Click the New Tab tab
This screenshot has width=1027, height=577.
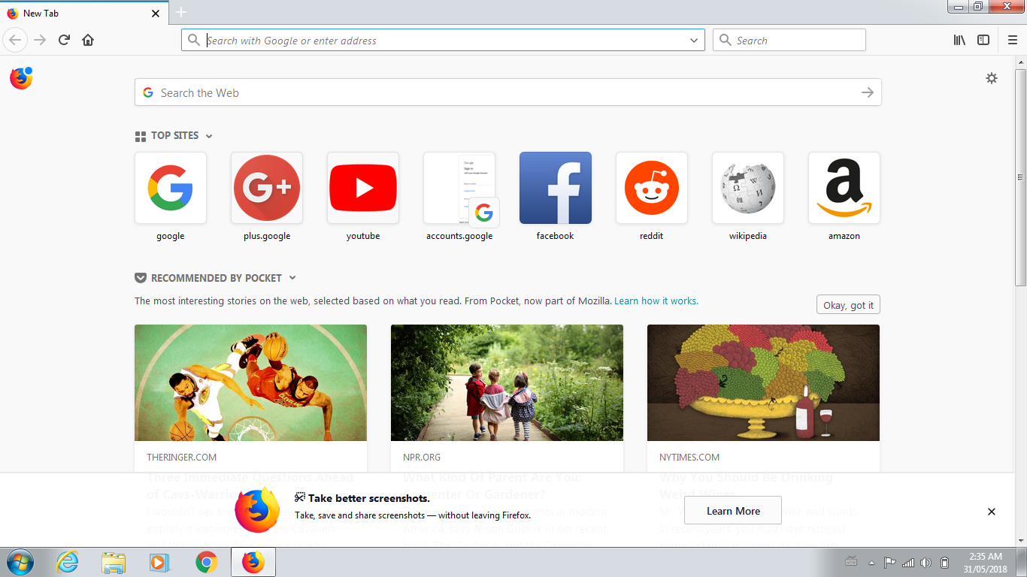pos(83,14)
